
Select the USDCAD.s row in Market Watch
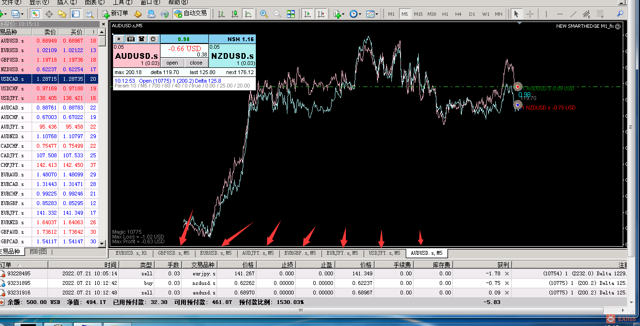click(x=48, y=79)
